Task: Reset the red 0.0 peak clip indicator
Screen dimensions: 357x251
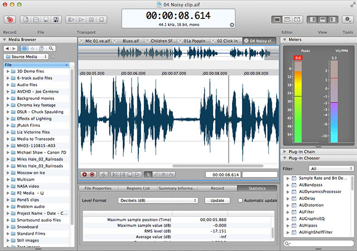Action: tap(298, 58)
